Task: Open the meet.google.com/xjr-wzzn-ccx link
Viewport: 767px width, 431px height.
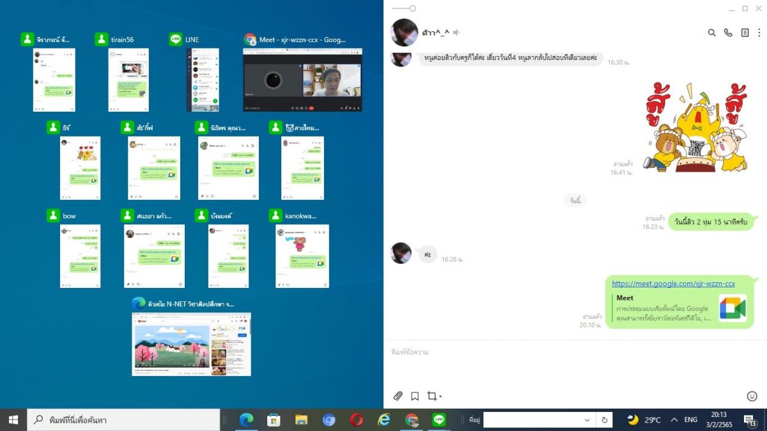Action: pyautogui.click(x=673, y=284)
